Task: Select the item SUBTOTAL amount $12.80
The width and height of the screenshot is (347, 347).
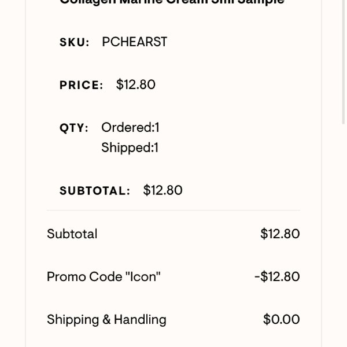Action: tap(163, 190)
